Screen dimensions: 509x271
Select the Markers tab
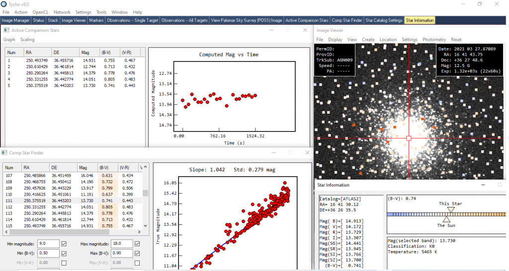pos(96,20)
